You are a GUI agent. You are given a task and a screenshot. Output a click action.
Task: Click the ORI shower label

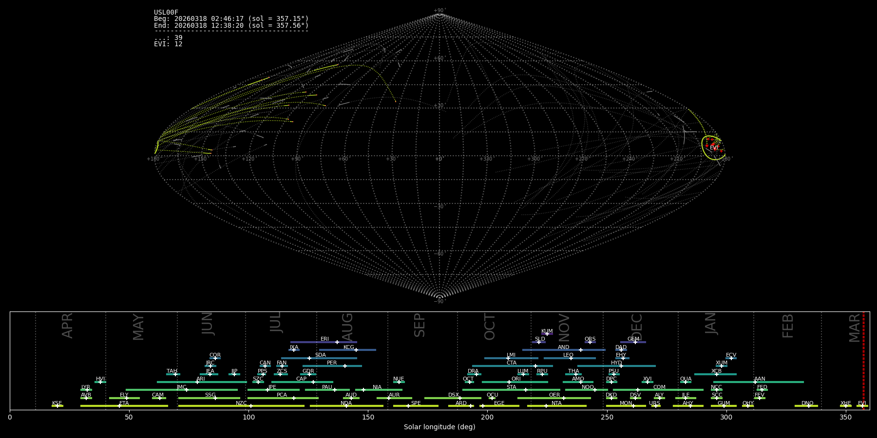click(516, 379)
